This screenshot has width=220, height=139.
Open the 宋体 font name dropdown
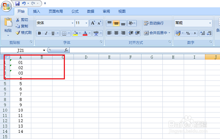pos(72,23)
